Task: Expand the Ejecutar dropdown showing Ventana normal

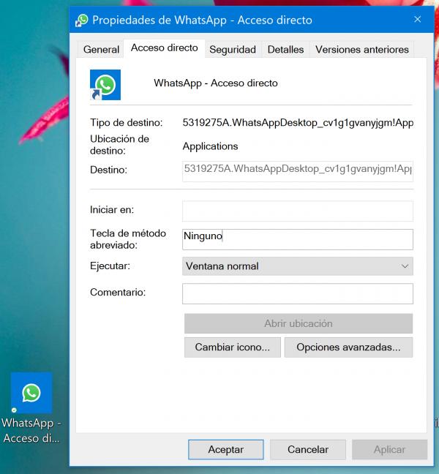Action: 298,266
